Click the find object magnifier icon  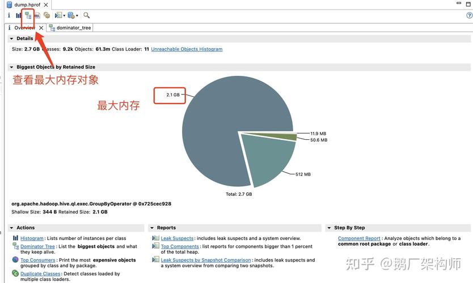pyautogui.click(x=87, y=15)
